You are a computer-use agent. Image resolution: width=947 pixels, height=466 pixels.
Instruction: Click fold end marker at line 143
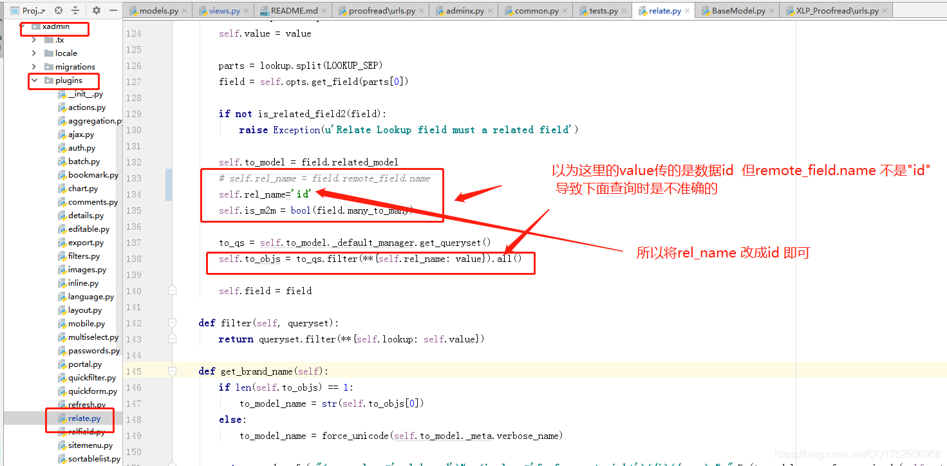click(172, 339)
